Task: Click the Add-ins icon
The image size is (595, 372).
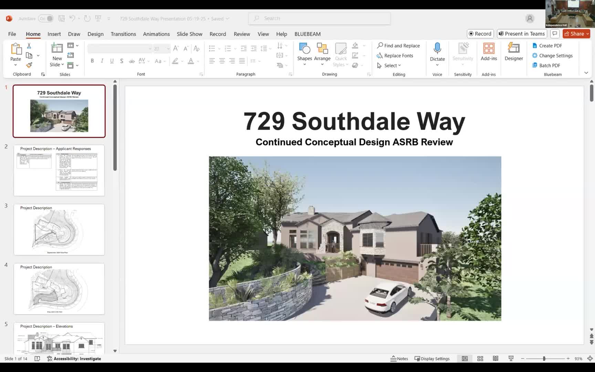Action: [489, 49]
